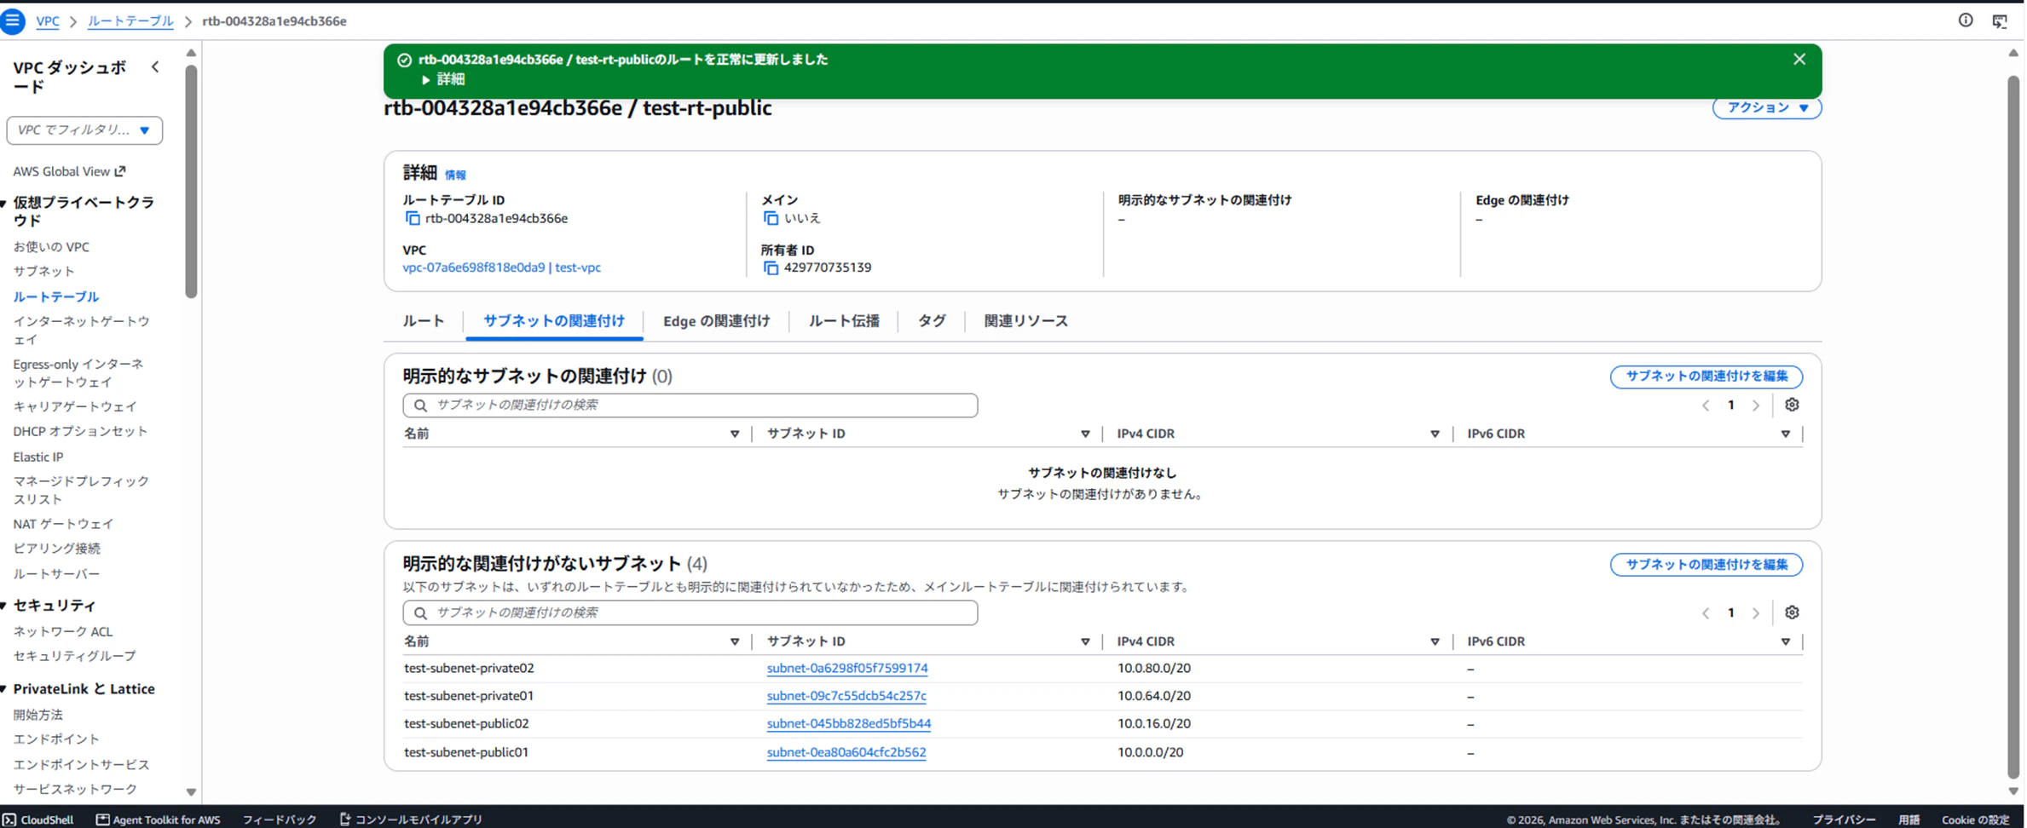The image size is (2027, 828).
Task: Click the VPC breadcrumb link
Action: 48,21
